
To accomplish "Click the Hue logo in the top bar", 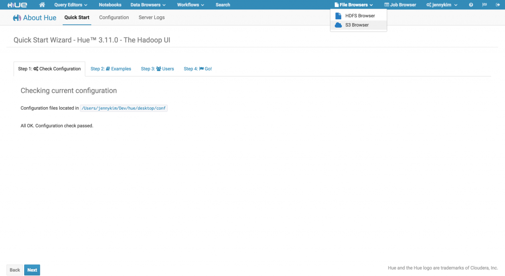I will pyautogui.click(x=17, y=5).
